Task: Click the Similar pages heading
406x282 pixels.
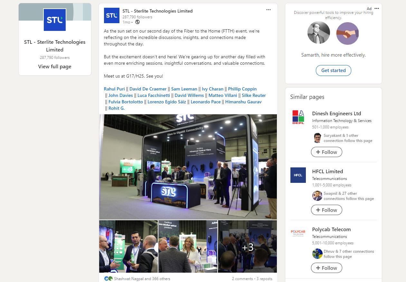Action: coord(307,97)
